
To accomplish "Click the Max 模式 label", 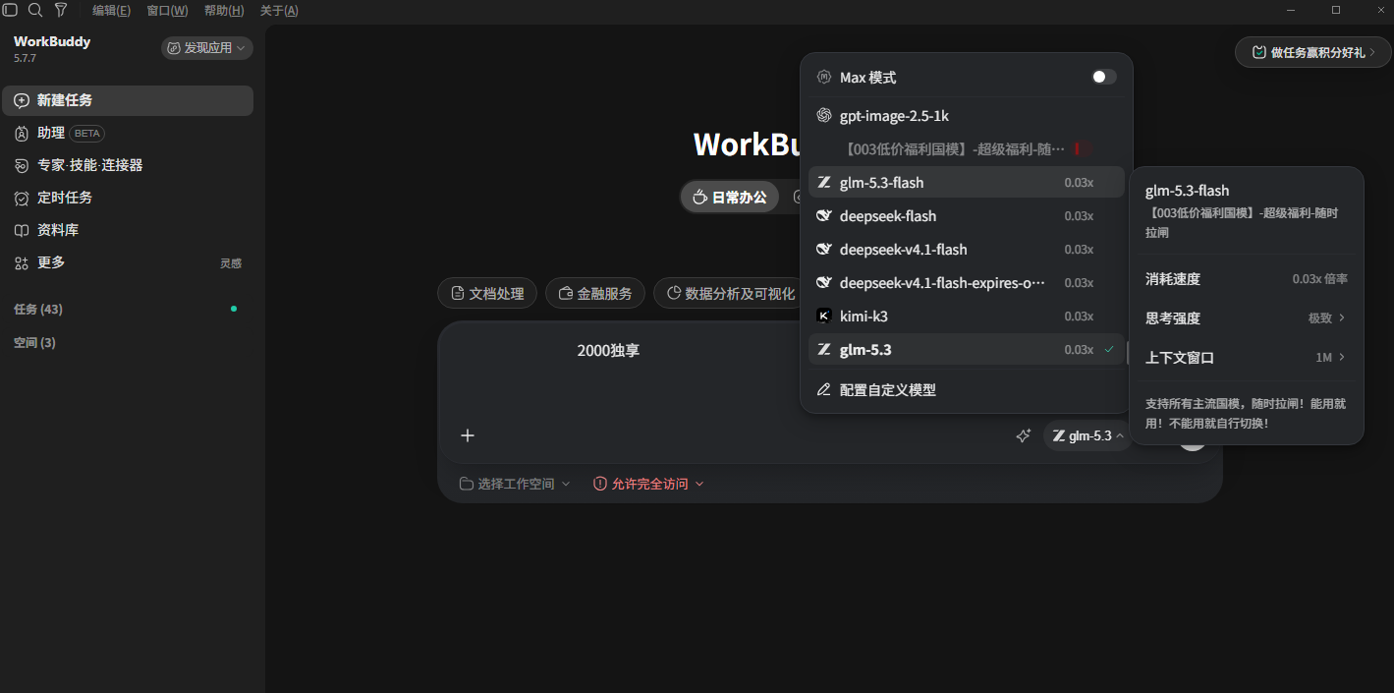I will coord(867,77).
